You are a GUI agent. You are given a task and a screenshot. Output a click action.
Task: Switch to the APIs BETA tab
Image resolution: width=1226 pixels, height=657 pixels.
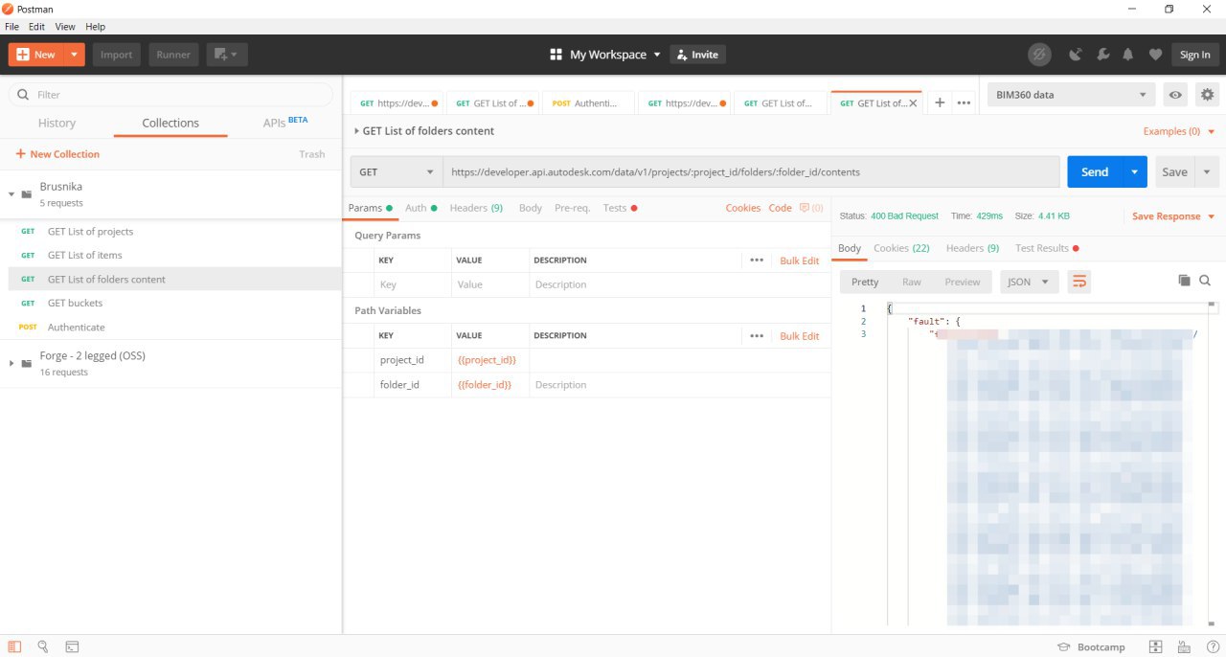tap(285, 122)
